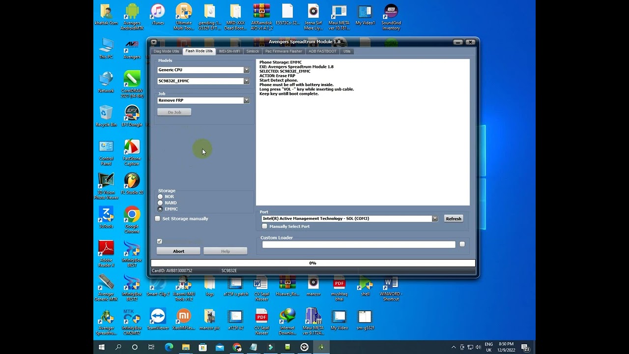Viewport: 629px width, 354px height.
Task: Open Ultimate Multi Tool desktop shortcut
Action: click(x=184, y=17)
